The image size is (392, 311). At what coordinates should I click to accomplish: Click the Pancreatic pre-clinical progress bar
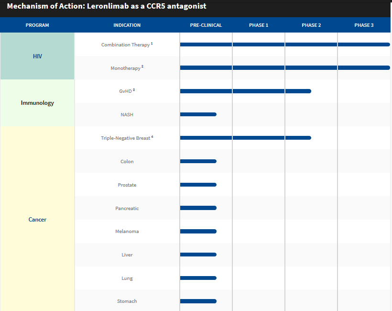pyautogui.click(x=198, y=208)
